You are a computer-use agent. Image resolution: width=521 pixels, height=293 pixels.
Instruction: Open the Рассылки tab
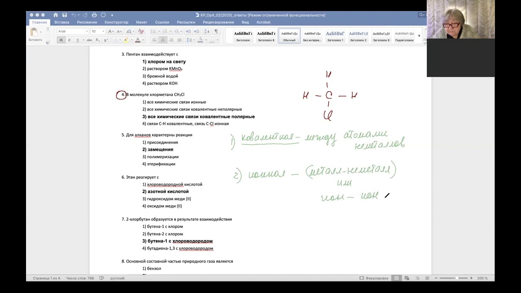(x=186, y=22)
